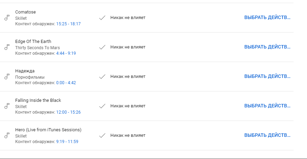Click music note icon beside Hero track
Viewport: 307px width, 159px height.
(x=7, y=135)
